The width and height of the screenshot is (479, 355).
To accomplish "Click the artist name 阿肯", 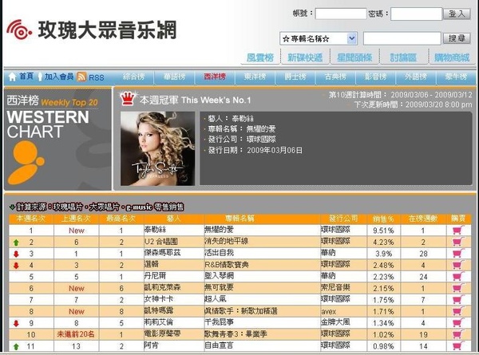I will click(x=151, y=345).
